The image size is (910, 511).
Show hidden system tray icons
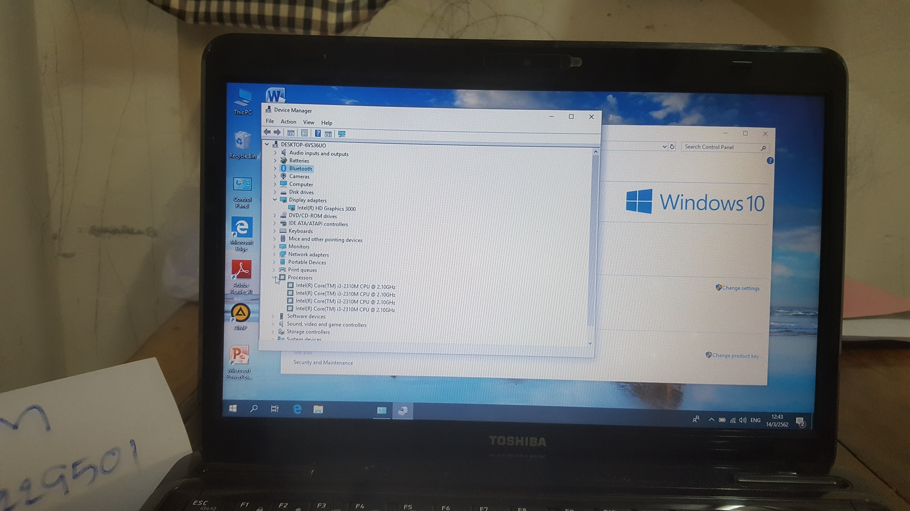pyautogui.click(x=711, y=419)
